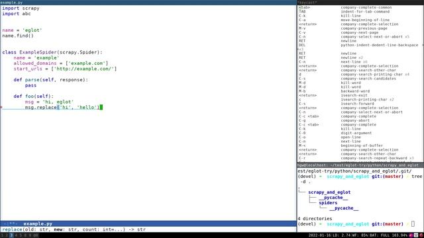Click the BAT: FULL battery indicator

389,235
